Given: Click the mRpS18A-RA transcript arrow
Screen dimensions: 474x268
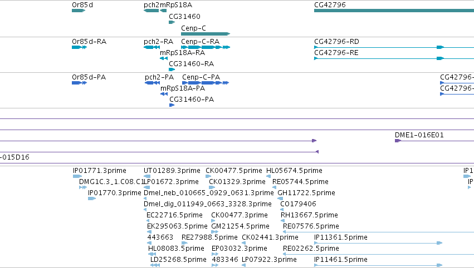Looking at the screenshot, I should click(164, 58).
